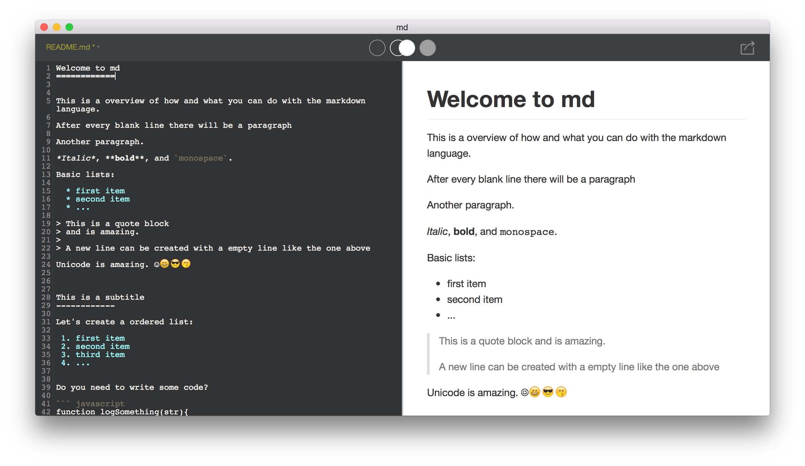805x466 pixels.
Task: Click the kissing face emoji in the preview
Action: tap(561, 392)
